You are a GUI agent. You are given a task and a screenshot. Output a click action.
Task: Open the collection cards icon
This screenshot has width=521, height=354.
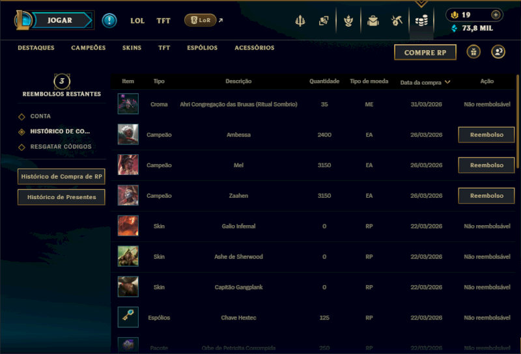324,21
